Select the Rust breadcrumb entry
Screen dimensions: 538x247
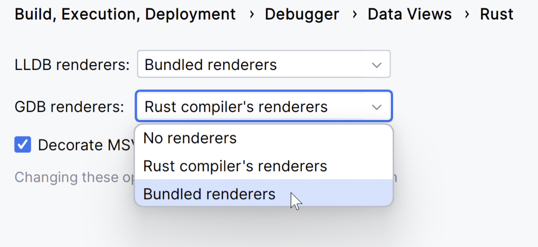coord(496,14)
